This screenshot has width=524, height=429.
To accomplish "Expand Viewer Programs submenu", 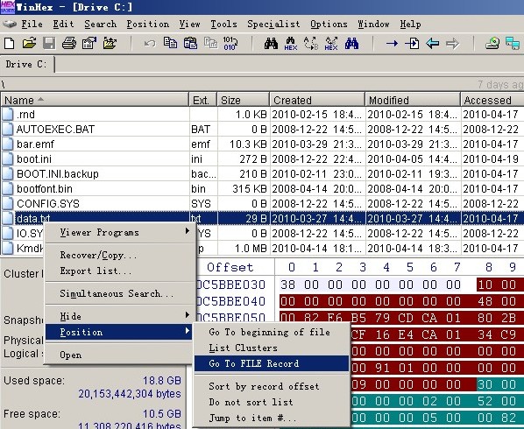I will coord(120,232).
